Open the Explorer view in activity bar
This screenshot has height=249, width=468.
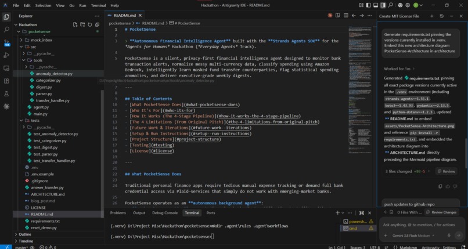(6, 17)
